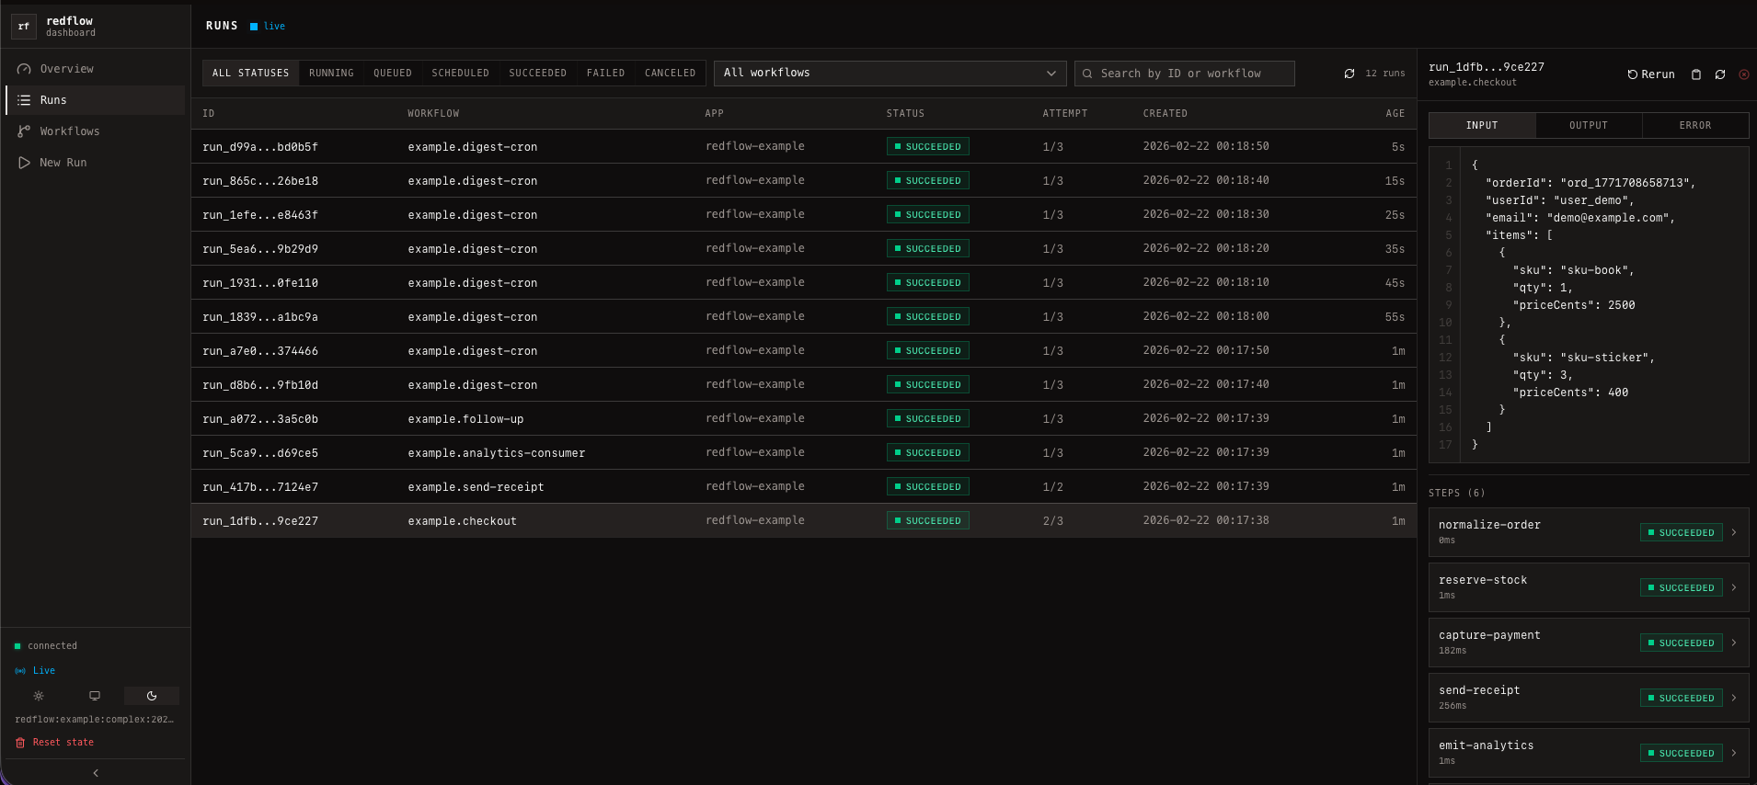This screenshot has width=1757, height=785.
Task: Switch to the OUTPUT tab
Action: (1589, 126)
